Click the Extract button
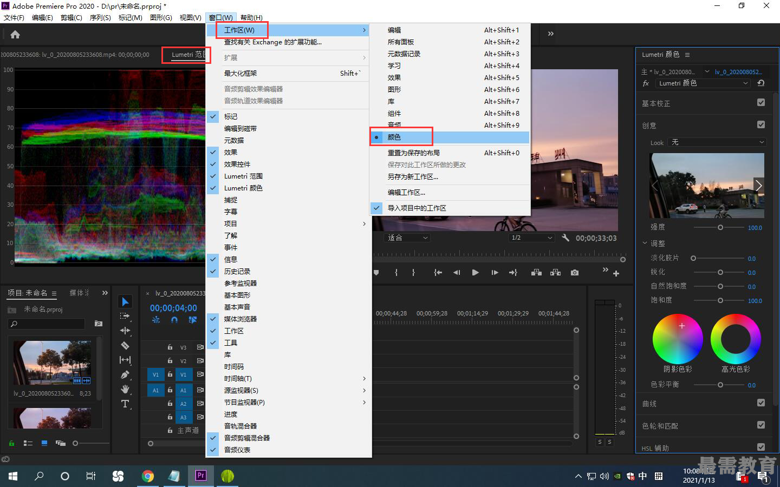Viewport: 780px width, 487px height. coord(555,273)
